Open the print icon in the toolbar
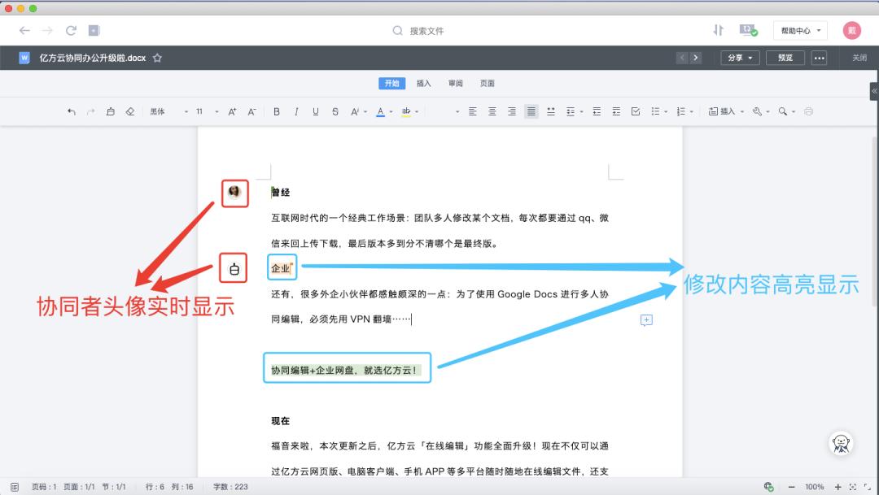 coord(809,111)
